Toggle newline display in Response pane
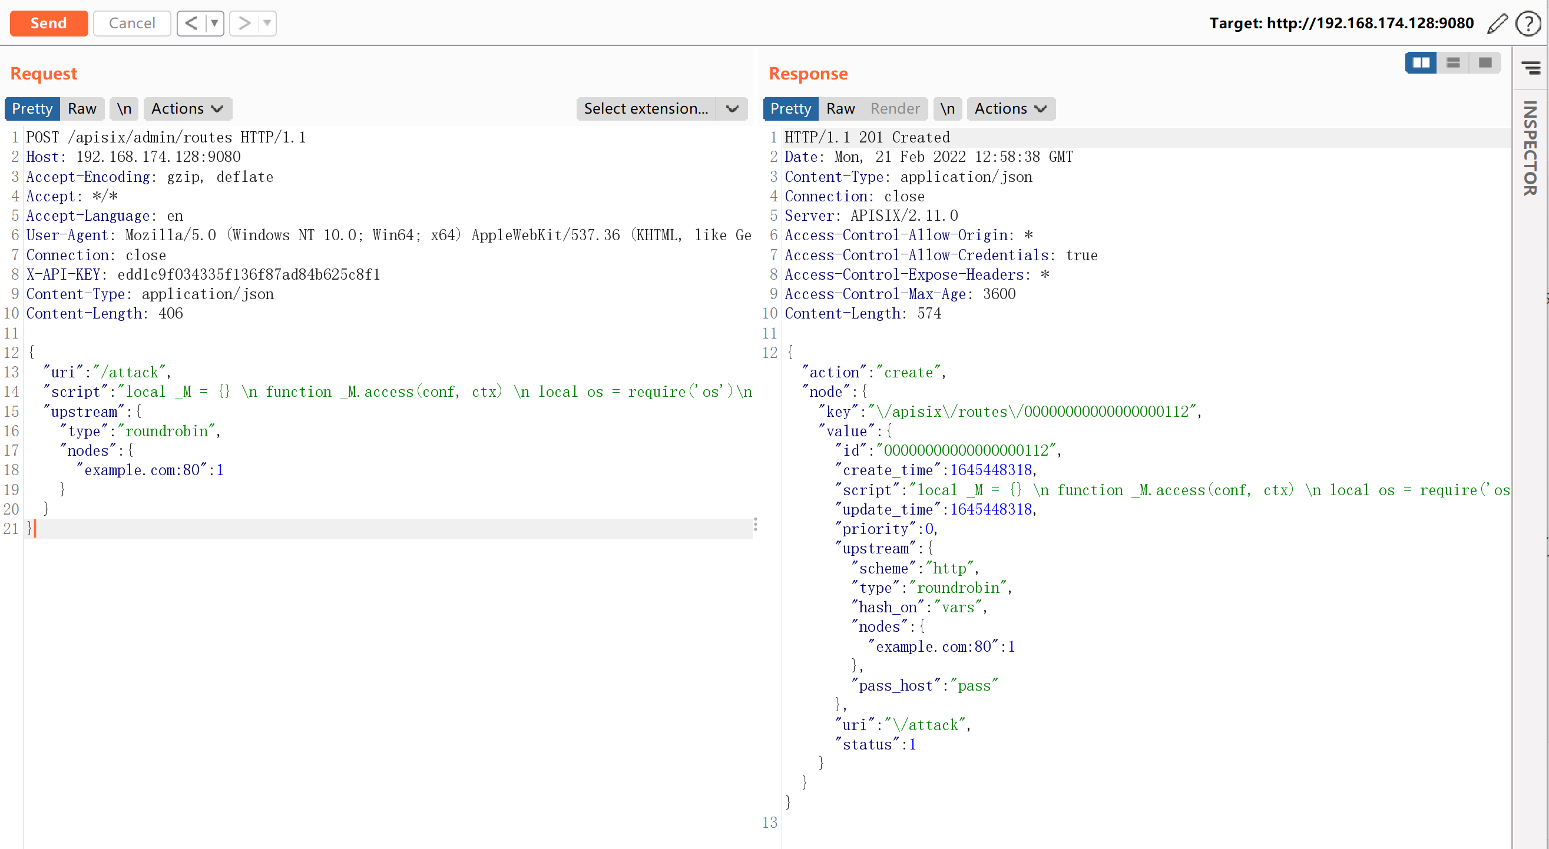The image size is (1549, 849). pyautogui.click(x=948, y=109)
